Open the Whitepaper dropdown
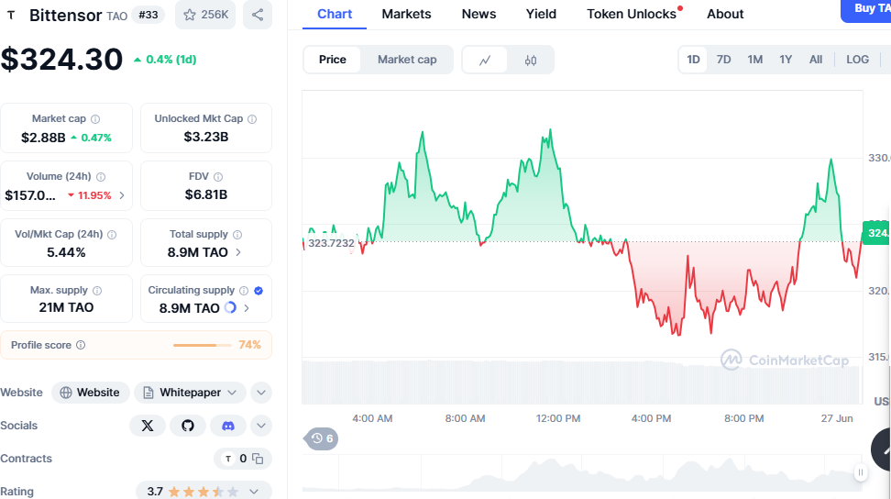 (190, 393)
